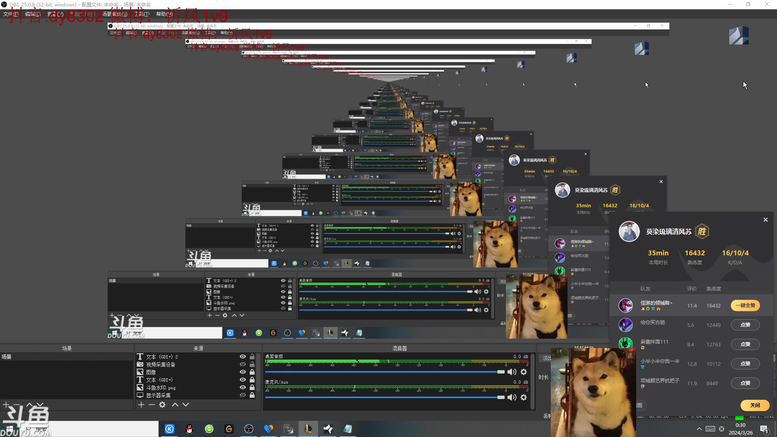Toggle visibility of 文本 (GDI+) 2 source
The height and width of the screenshot is (437, 777).
tap(243, 356)
